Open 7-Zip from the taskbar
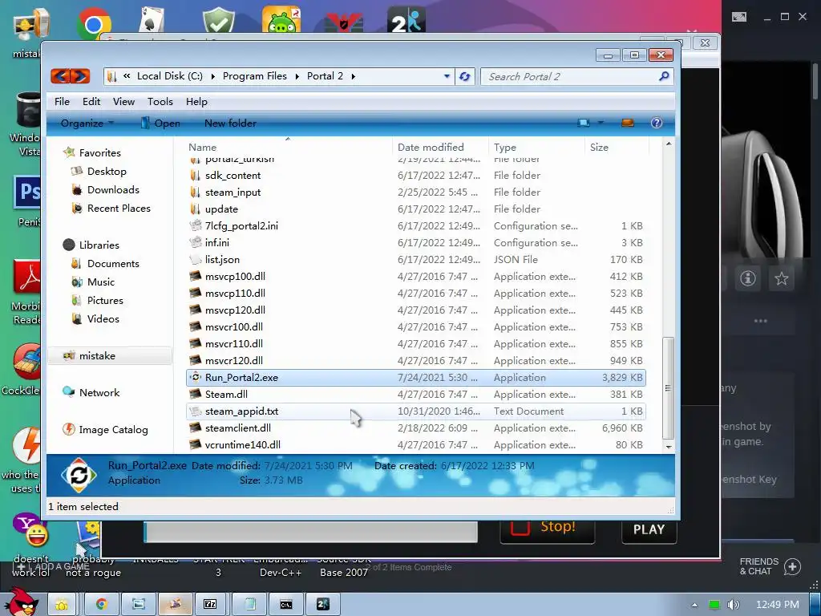Viewport: 821px width, 616px height. point(210,605)
